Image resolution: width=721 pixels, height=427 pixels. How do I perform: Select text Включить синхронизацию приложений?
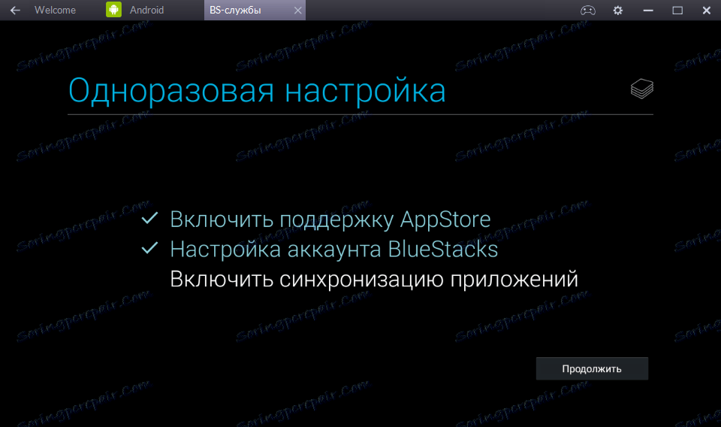[x=374, y=280]
